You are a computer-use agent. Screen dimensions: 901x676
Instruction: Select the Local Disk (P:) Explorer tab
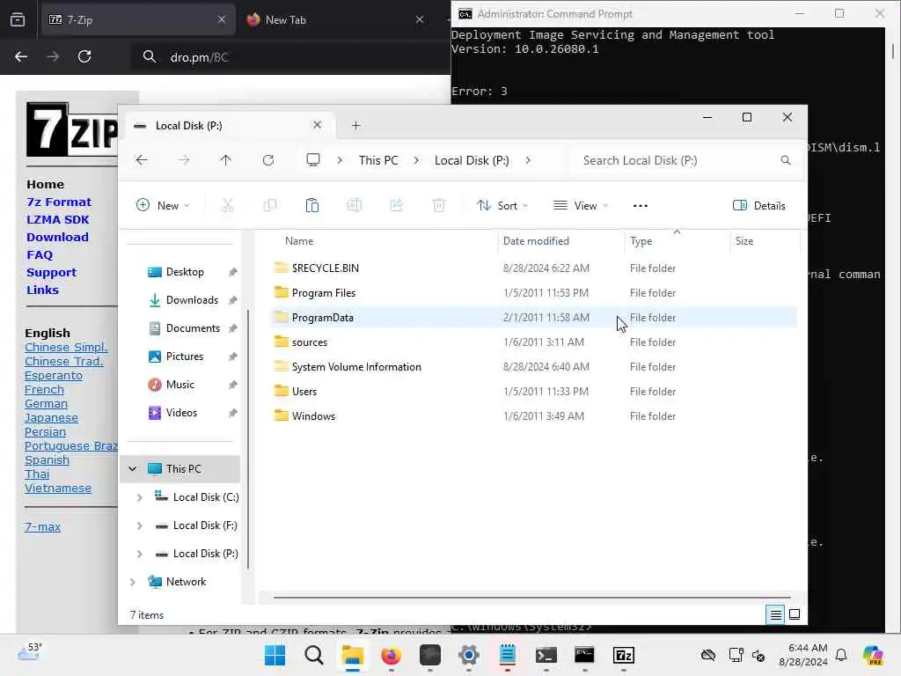[x=229, y=125]
